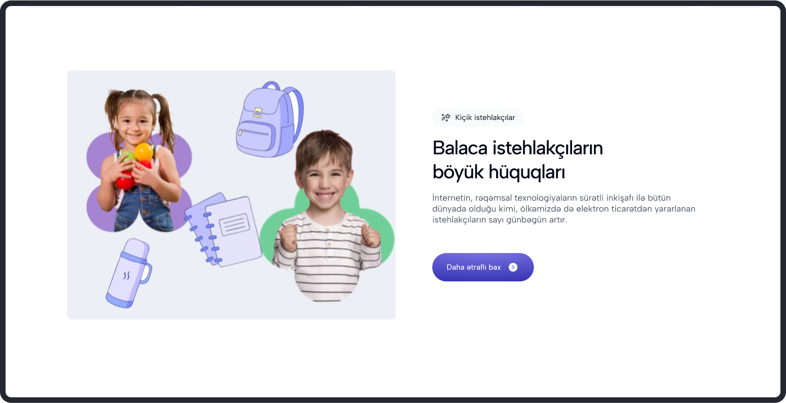Image resolution: width=786 pixels, height=403 pixels.
Task: Click the arrow circle icon in Daha ətraflı bax
Action: tap(513, 267)
